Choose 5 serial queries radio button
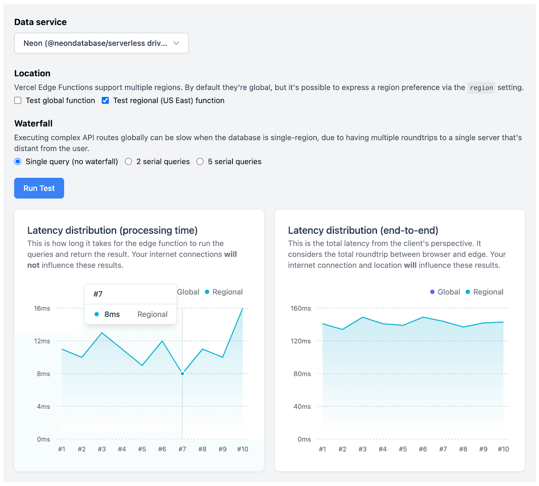 [200, 162]
